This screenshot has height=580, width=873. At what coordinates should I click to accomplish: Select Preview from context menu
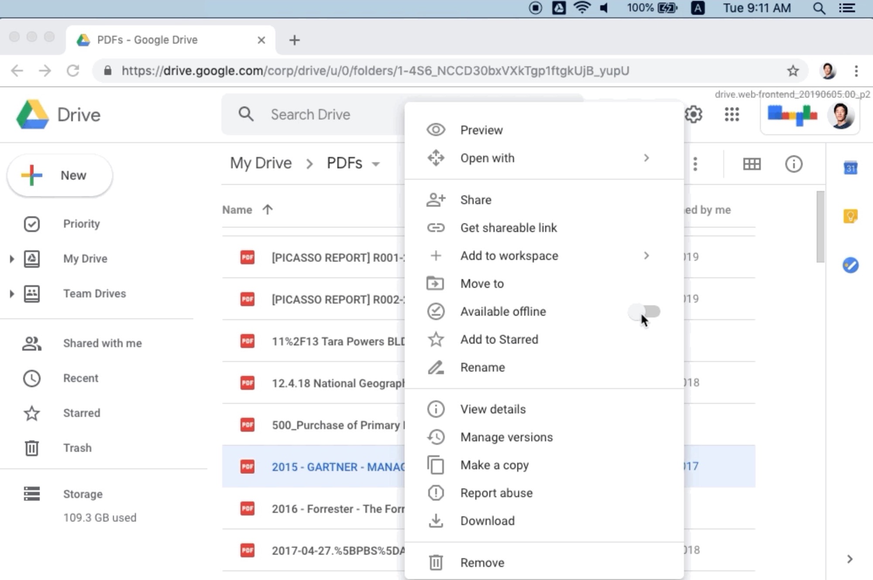[481, 130]
